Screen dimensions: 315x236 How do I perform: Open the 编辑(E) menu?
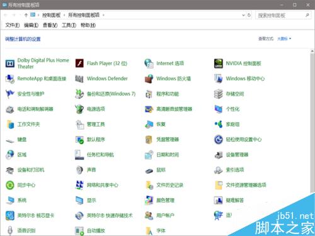click(x=31, y=25)
